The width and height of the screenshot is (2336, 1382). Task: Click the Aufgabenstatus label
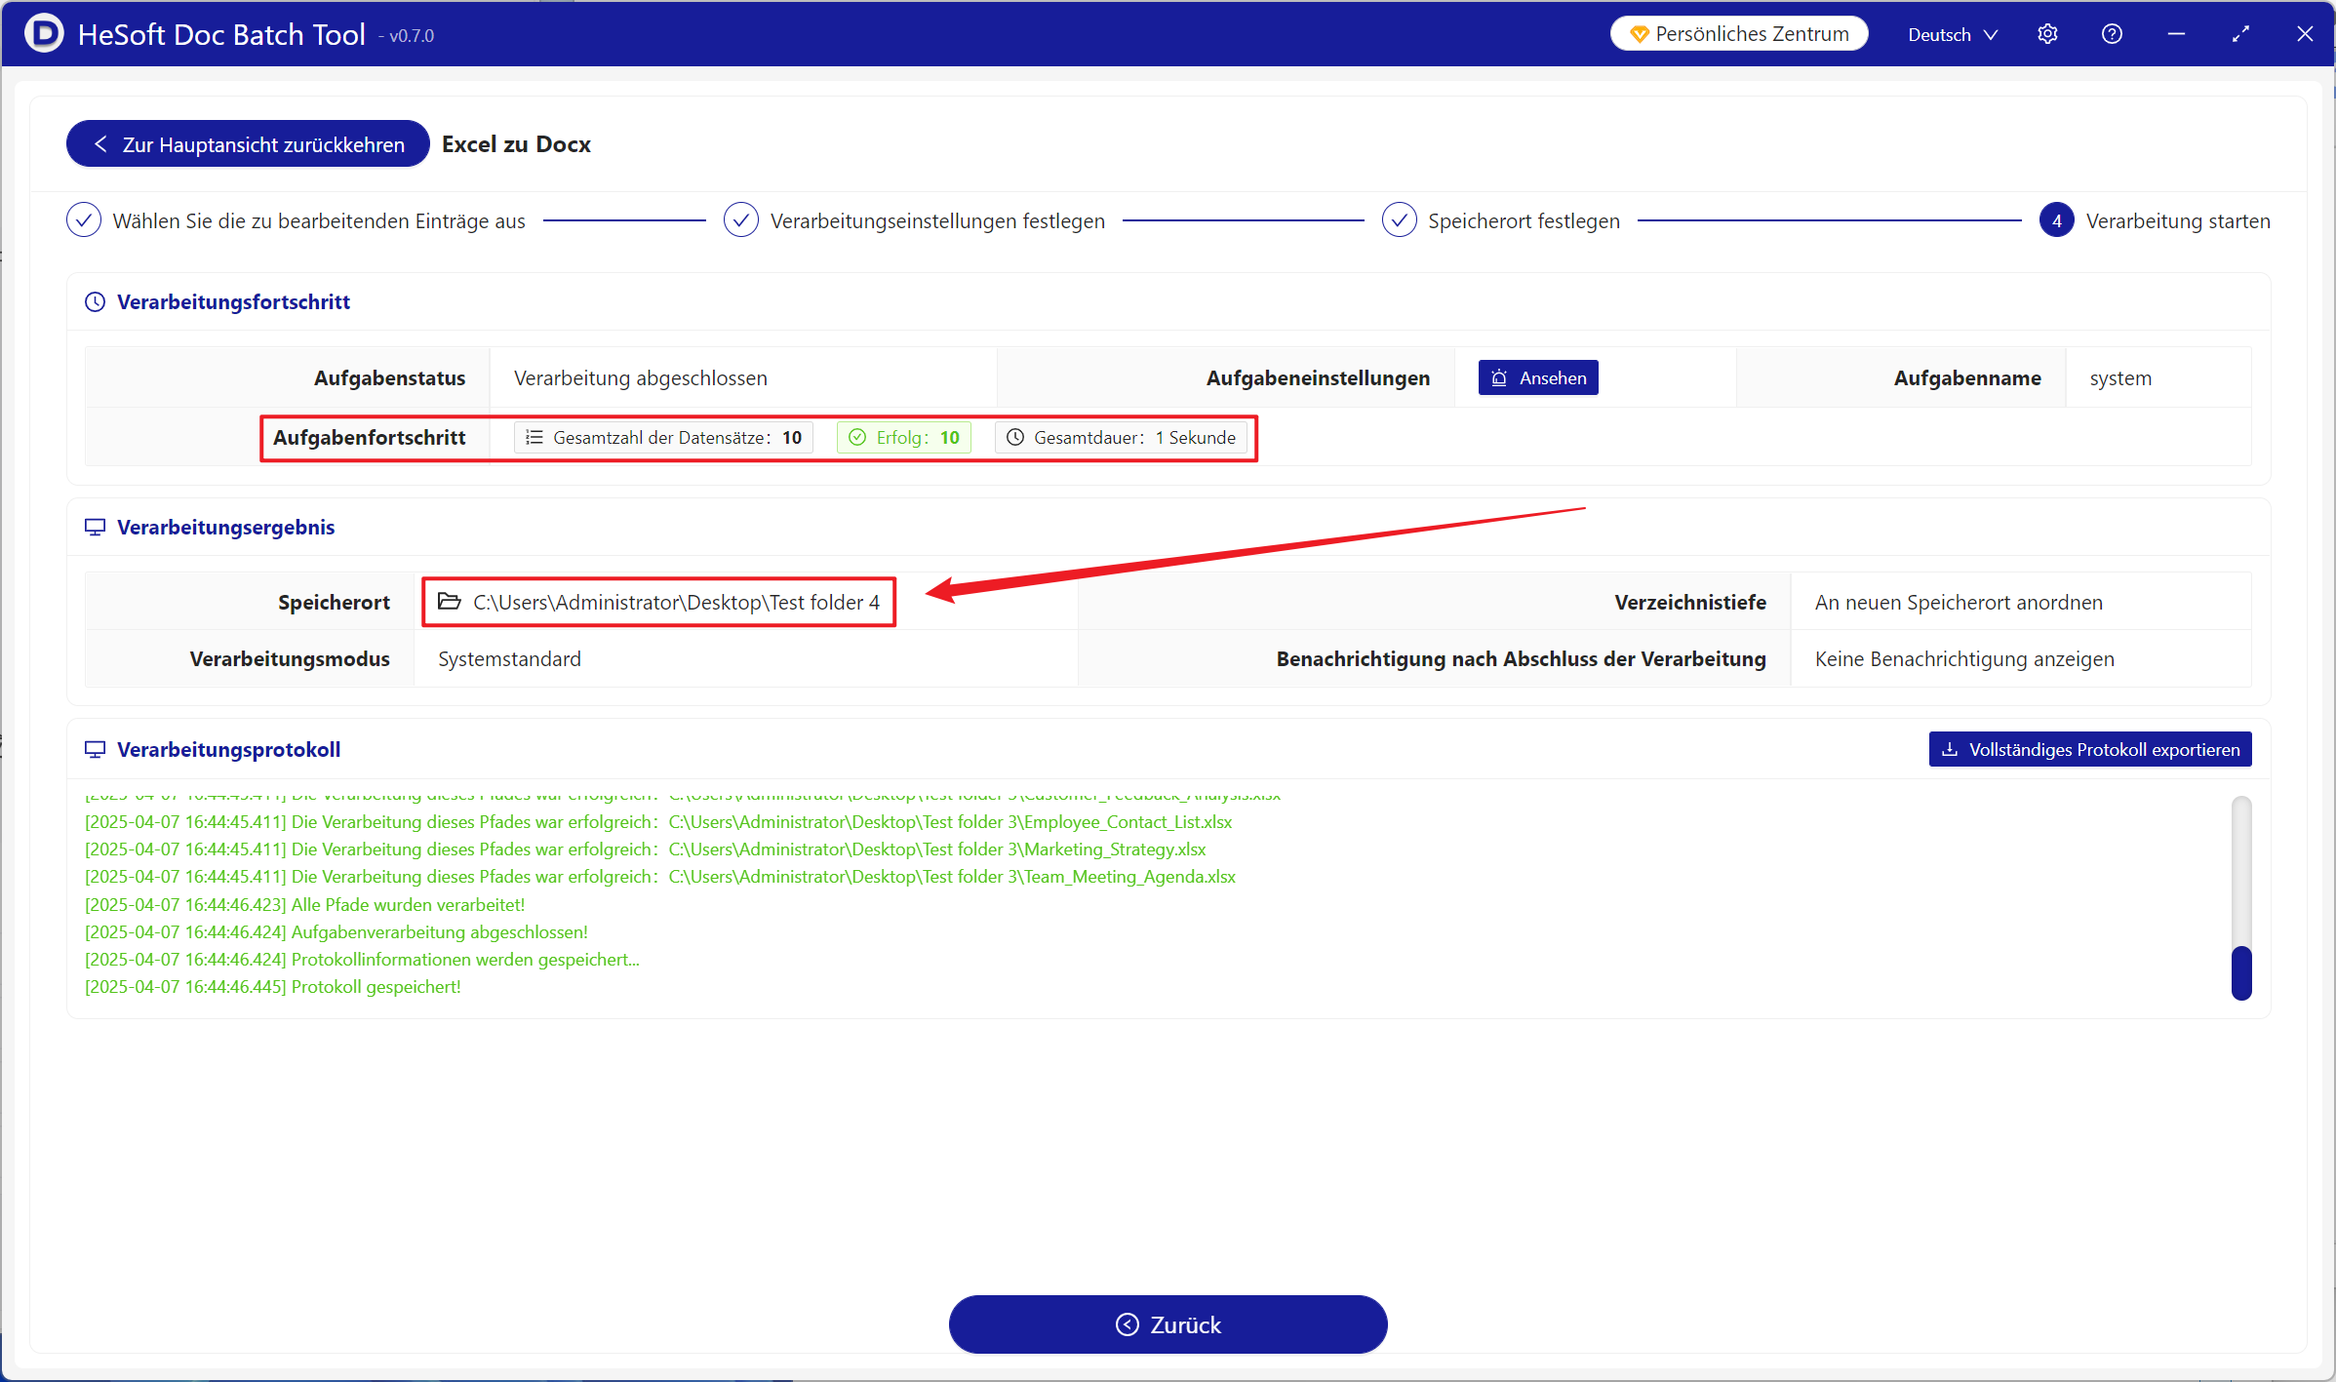coord(389,378)
